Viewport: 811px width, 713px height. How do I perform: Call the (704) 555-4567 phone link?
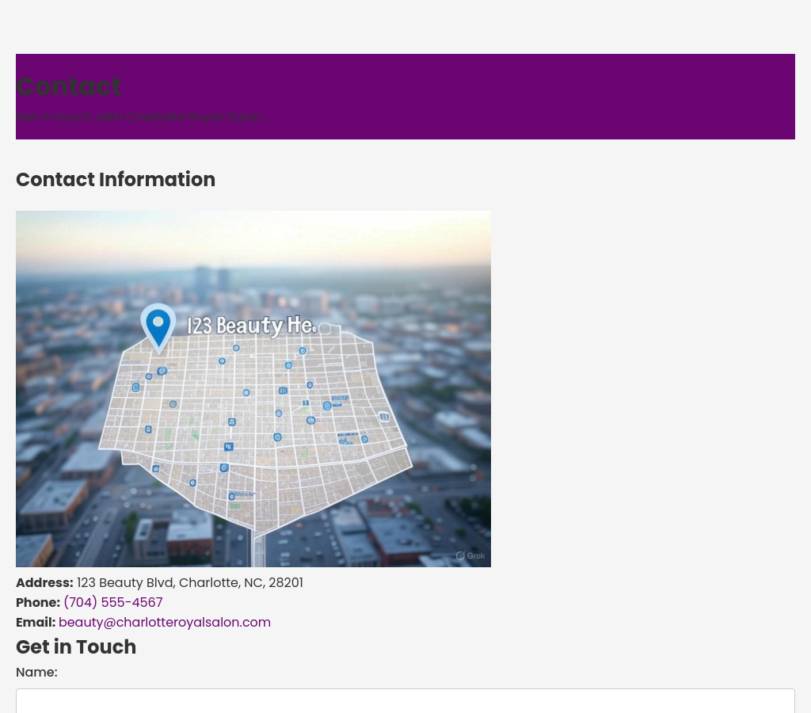coord(112,603)
